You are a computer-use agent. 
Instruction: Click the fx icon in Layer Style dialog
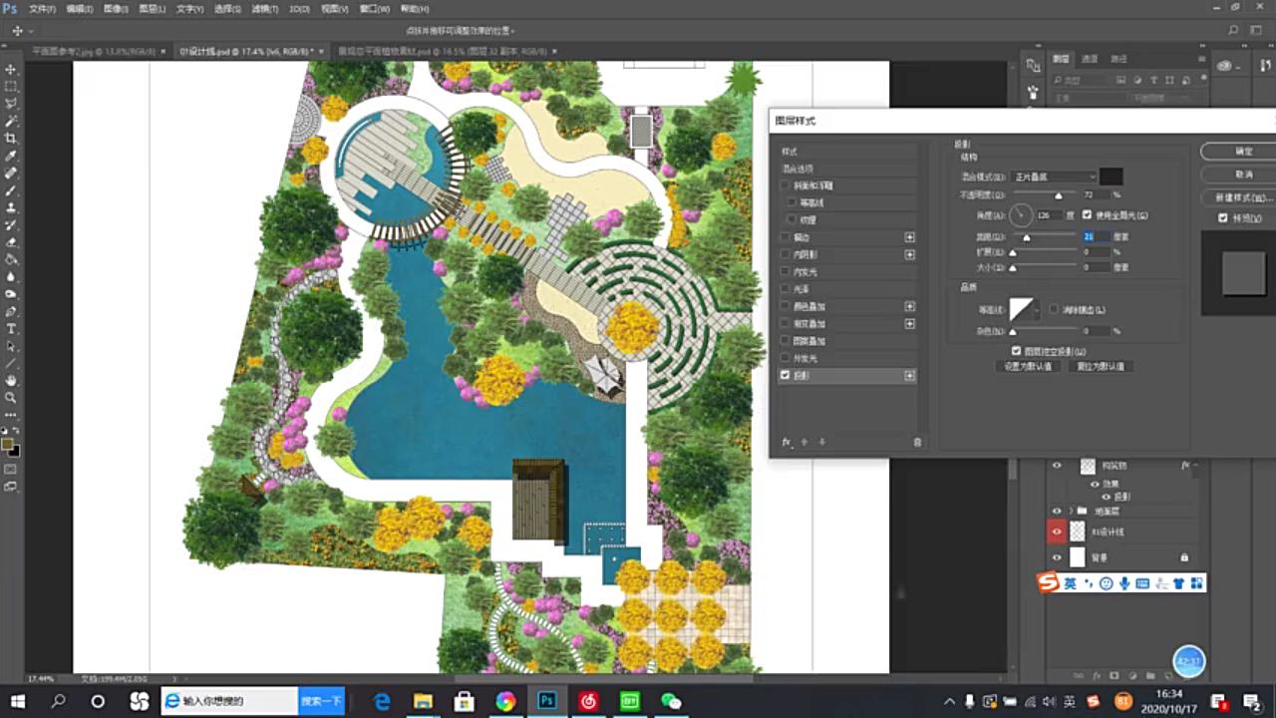(x=786, y=442)
